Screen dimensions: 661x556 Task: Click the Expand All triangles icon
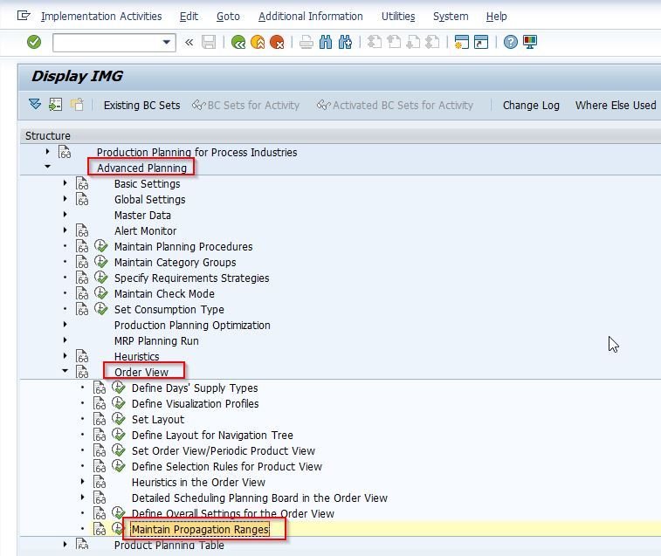(35, 104)
